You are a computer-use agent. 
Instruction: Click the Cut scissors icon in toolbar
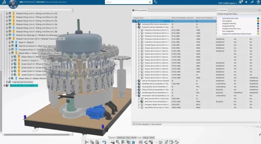tap(87, 142)
